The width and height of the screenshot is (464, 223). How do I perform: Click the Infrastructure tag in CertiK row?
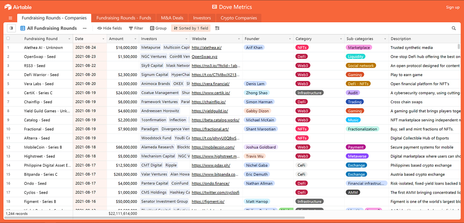click(309, 93)
